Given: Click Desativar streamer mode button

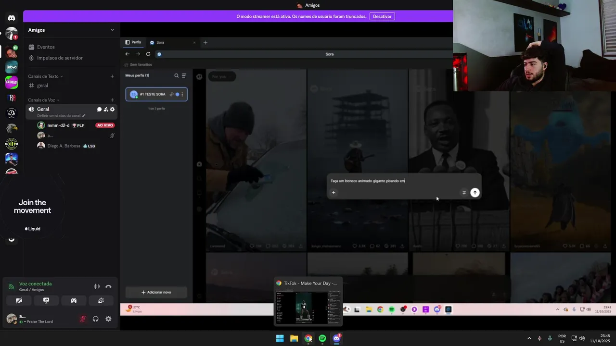Looking at the screenshot, I should pyautogui.click(x=382, y=16).
